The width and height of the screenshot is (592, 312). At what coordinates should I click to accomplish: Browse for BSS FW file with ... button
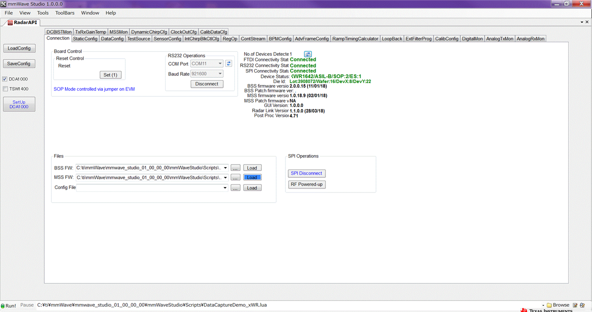click(235, 168)
